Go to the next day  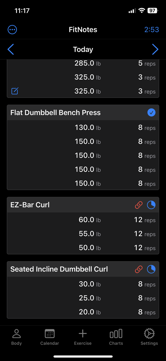click(x=155, y=49)
